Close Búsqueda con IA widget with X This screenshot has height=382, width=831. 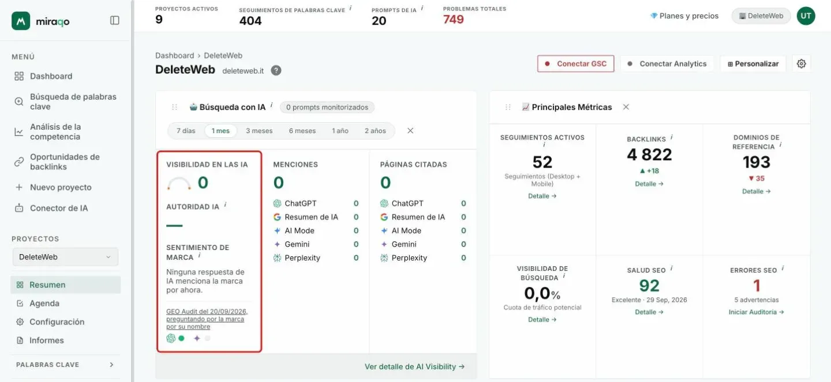click(410, 131)
